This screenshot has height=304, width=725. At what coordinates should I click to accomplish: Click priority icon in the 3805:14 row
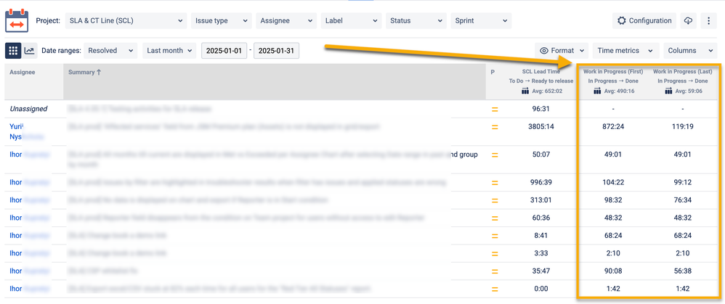pos(494,127)
